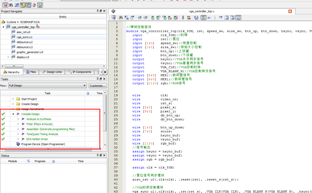Click the toggle bookmark icon in editor toolbar
The image size is (312, 193).
(152, 18)
